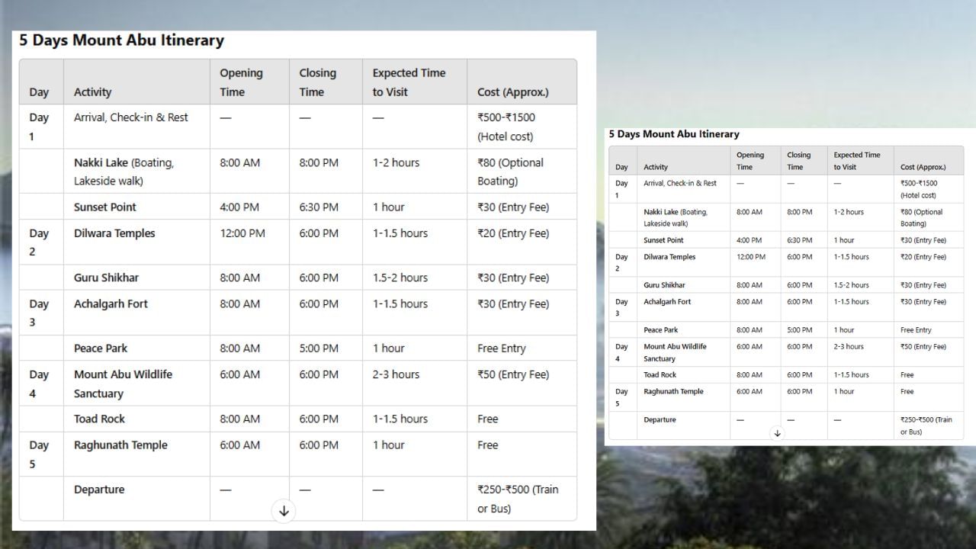Screen dimensions: 976x549
Task: Click '2-3 hours' in the large table
Action: (396, 374)
